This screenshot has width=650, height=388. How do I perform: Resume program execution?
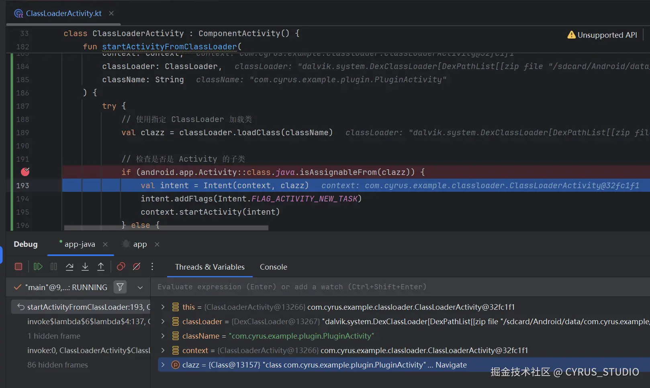pyautogui.click(x=38, y=266)
